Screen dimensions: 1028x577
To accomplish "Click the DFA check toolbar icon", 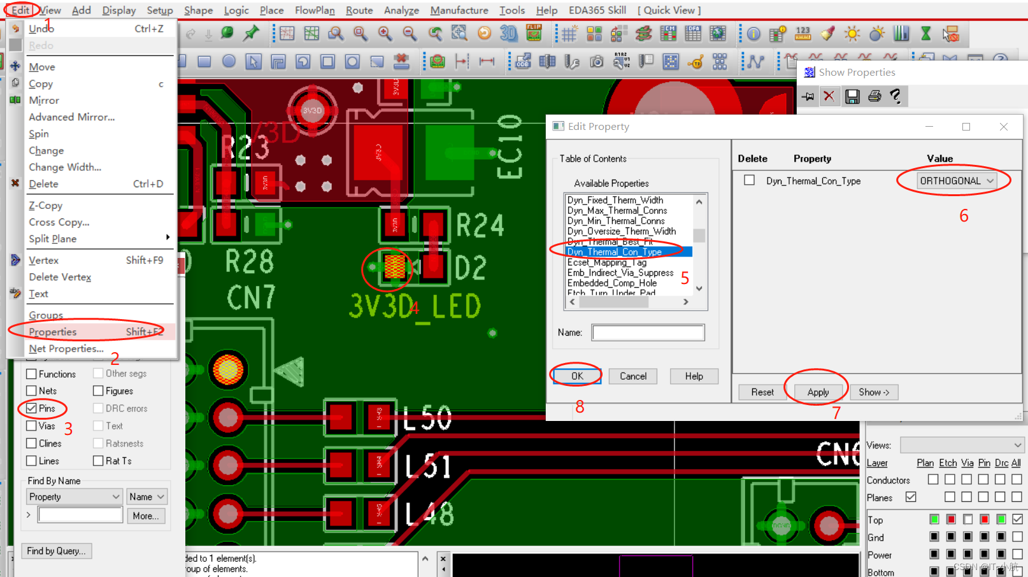I will pyautogui.click(x=693, y=34).
